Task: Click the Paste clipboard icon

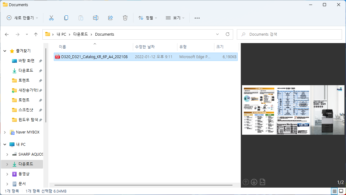Action: coord(81,18)
